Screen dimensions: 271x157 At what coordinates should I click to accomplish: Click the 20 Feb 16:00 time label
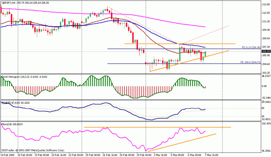59,155
